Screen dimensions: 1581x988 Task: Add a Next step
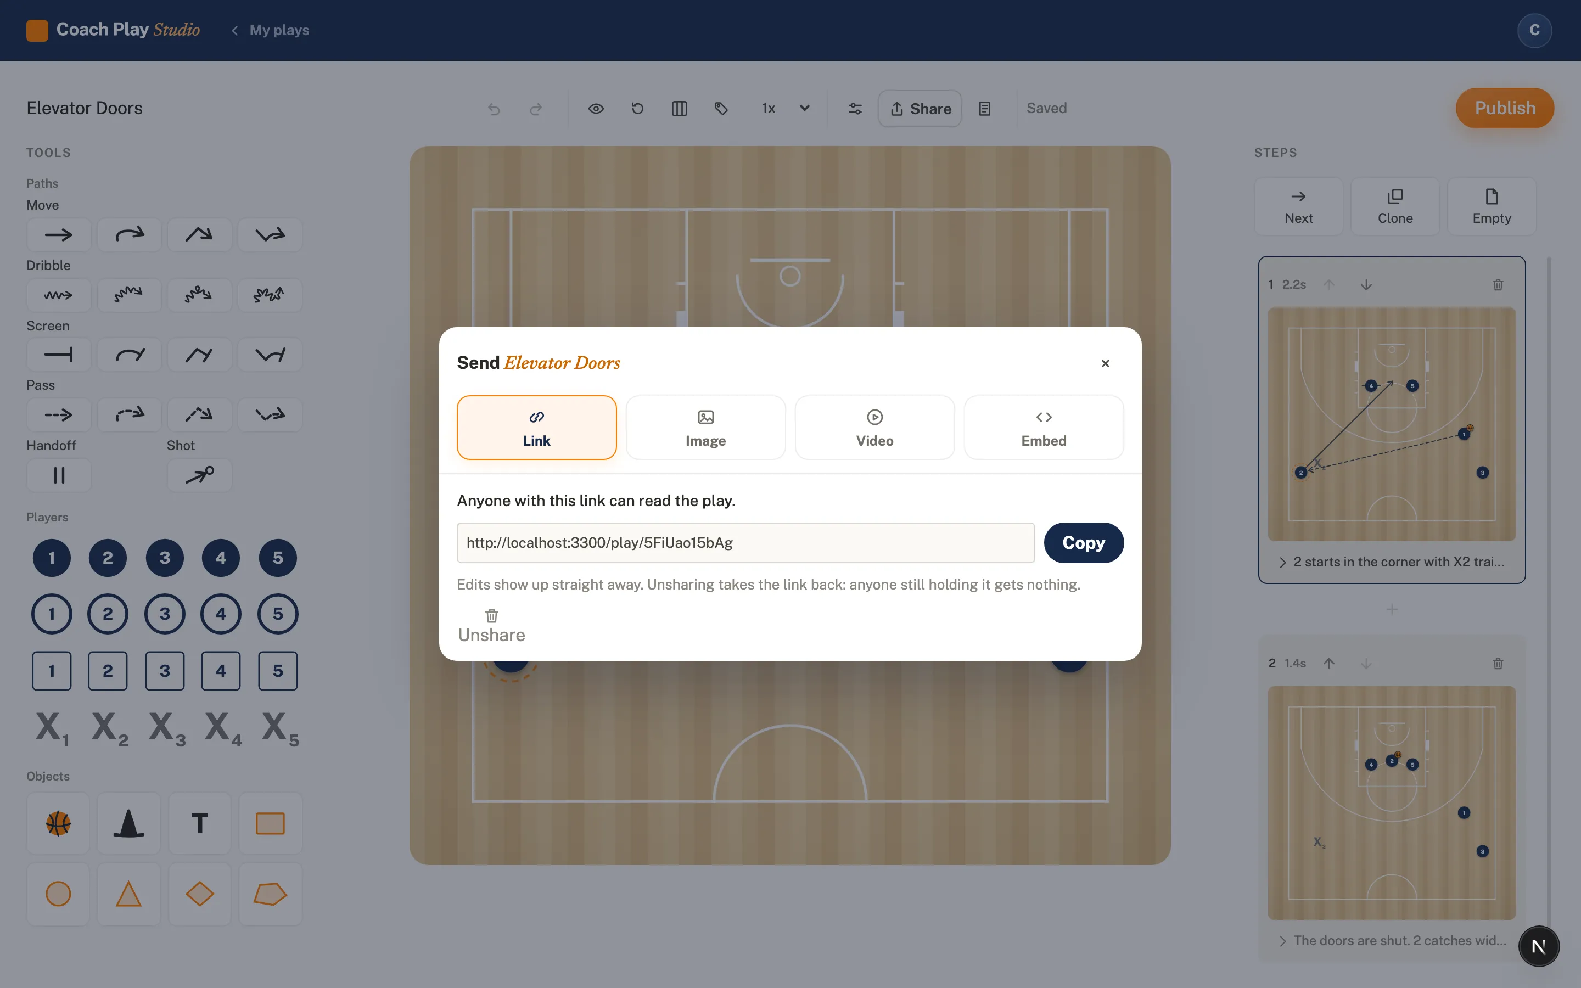pyautogui.click(x=1298, y=206)
